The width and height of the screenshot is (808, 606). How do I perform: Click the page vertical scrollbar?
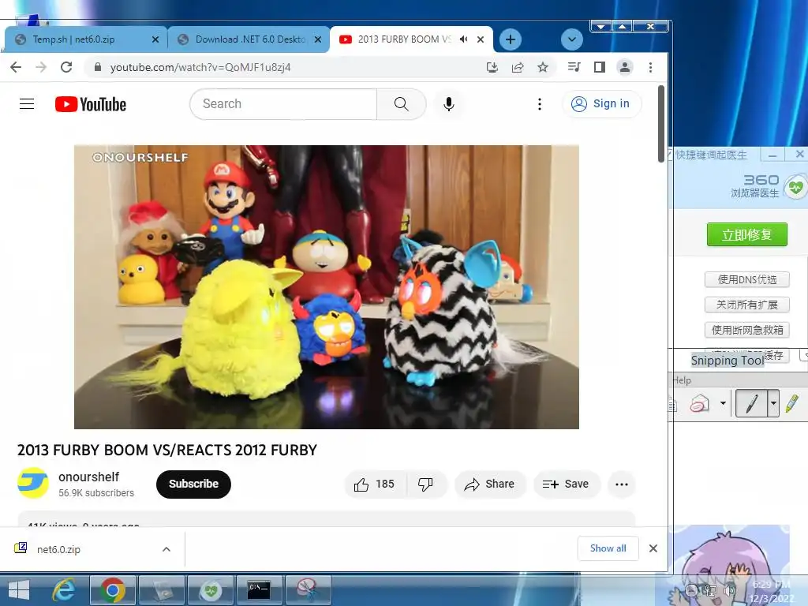[661, 124]
